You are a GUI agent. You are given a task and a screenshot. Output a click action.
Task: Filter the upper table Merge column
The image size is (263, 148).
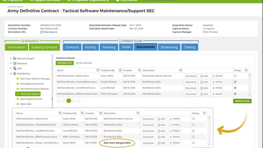tap(246, 70)
